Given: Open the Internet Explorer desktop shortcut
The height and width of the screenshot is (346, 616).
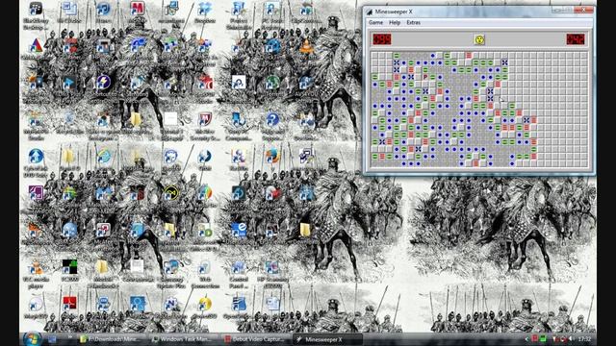Looking at the screenshot, I should (104, 156).
